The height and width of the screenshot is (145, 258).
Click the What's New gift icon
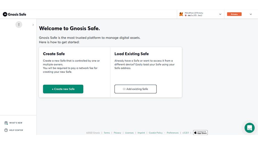click(6, 123)
